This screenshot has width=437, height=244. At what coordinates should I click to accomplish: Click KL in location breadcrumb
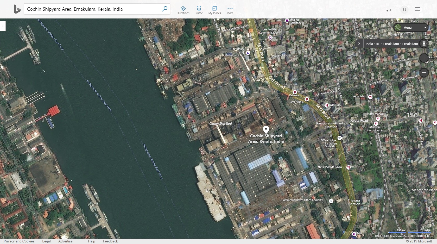point(378,44)
